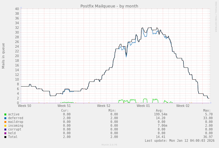Select the yellow incoming legend swatch
219x148 pixels.
(x=5, y=126)
